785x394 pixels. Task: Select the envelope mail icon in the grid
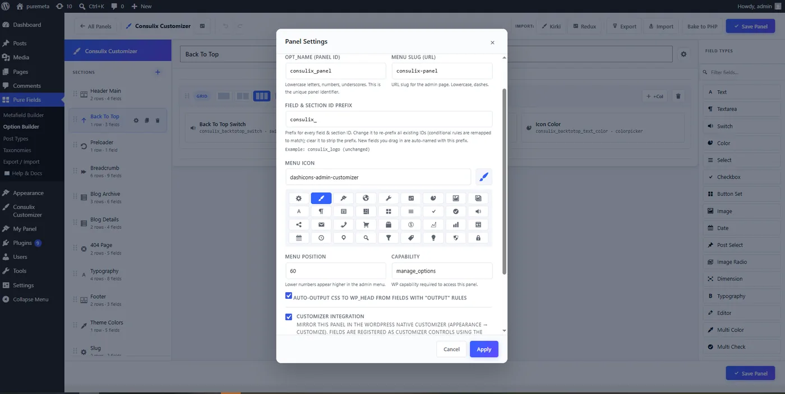tap(321, 224)
